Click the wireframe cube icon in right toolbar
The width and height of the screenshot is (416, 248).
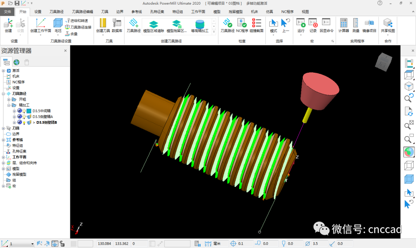(x=409, y=166)
